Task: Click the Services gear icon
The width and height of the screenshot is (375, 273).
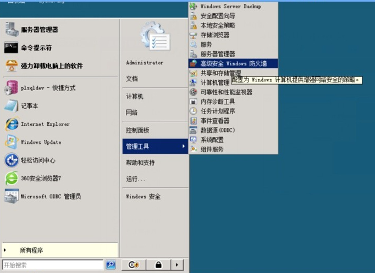Action: (193, 44)
